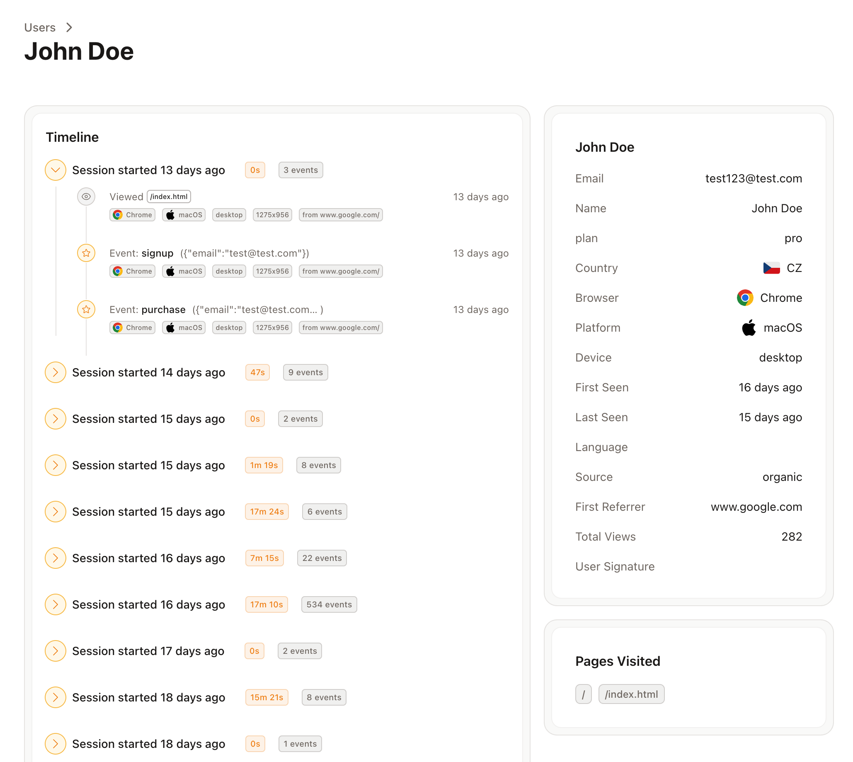This screenshot has width=853, height=762.
Task: Expand the 15m 21s session
Action: (56, 697)
